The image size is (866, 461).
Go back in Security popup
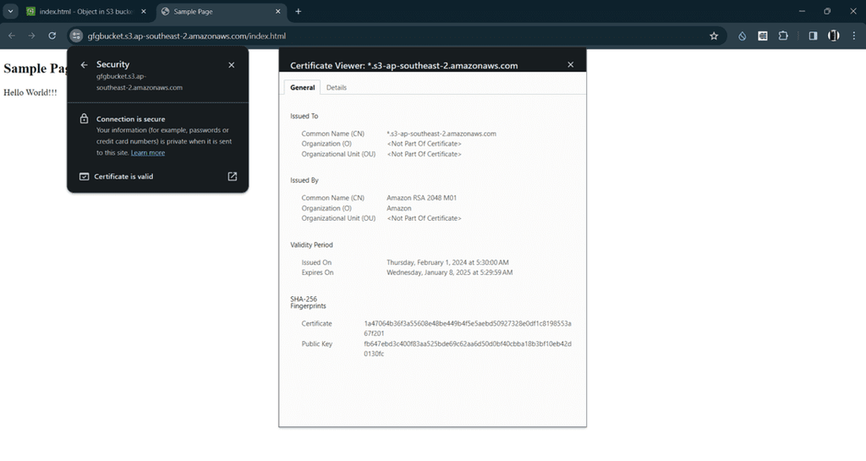click(84, 65)
